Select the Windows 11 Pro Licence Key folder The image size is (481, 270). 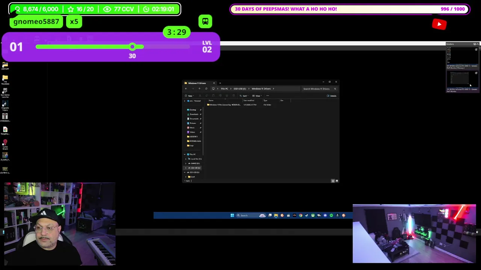(224, 105)
